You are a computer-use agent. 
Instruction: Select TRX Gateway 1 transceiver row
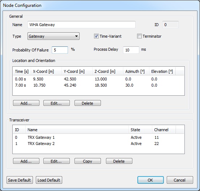tap(98, 137)
